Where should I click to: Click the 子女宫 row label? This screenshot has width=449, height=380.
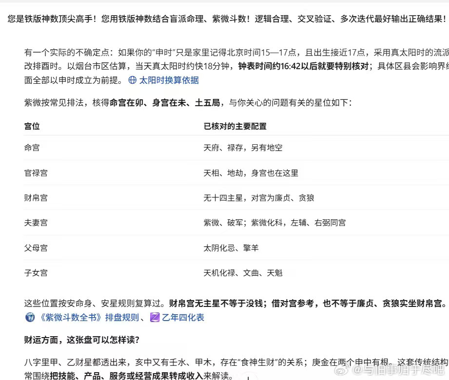coord(36,273)
